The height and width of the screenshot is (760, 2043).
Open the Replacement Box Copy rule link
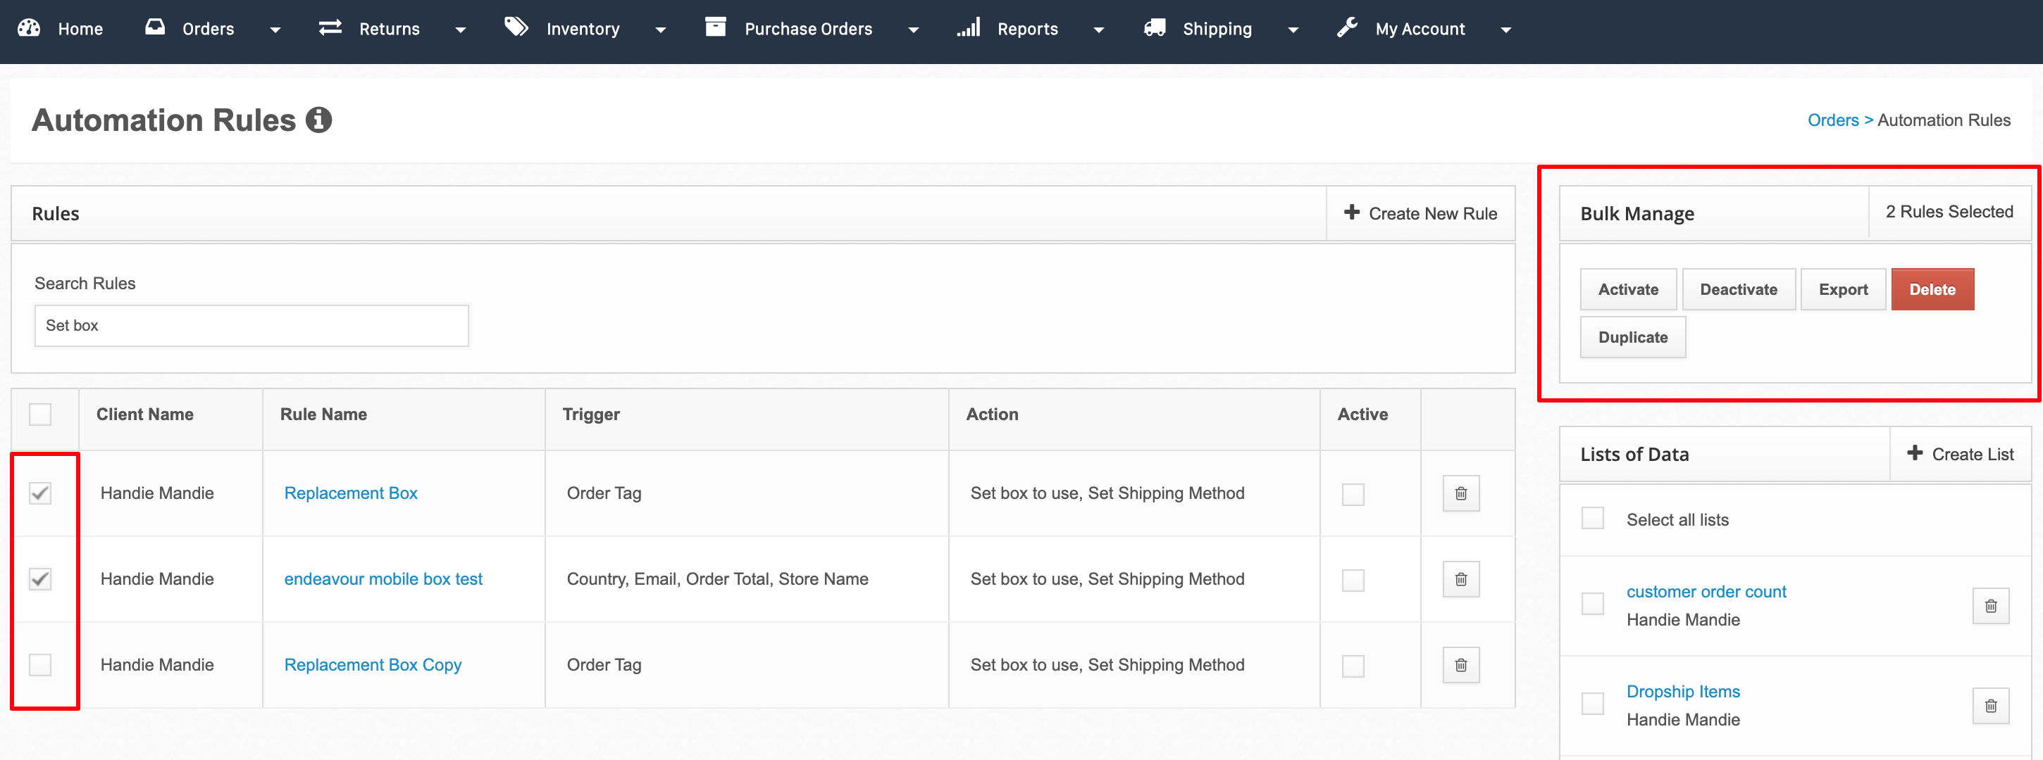tap(373, 665)
